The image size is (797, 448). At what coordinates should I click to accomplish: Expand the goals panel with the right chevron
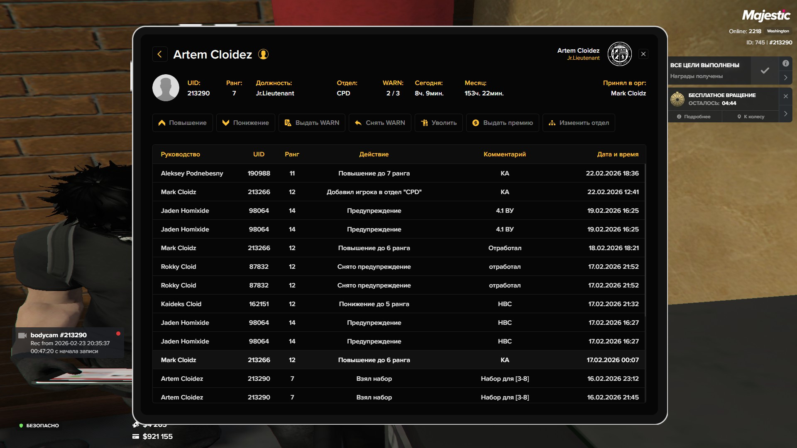(785, 78)
